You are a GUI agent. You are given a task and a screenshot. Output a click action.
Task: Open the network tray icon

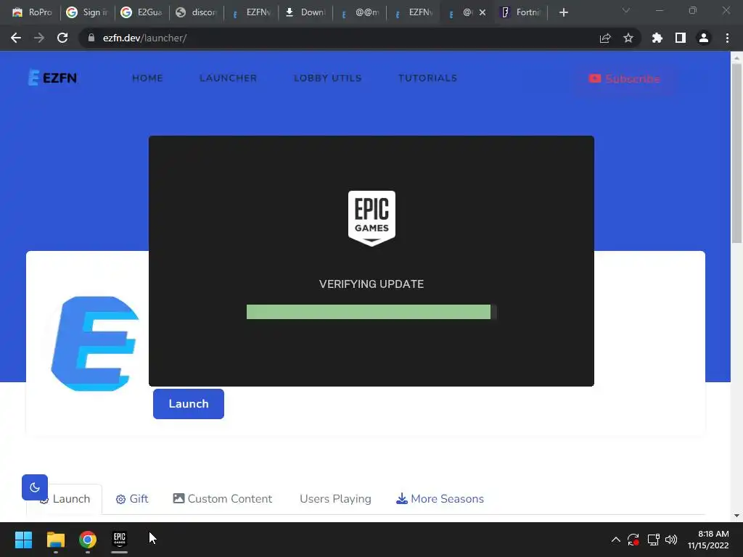point(654,540)
